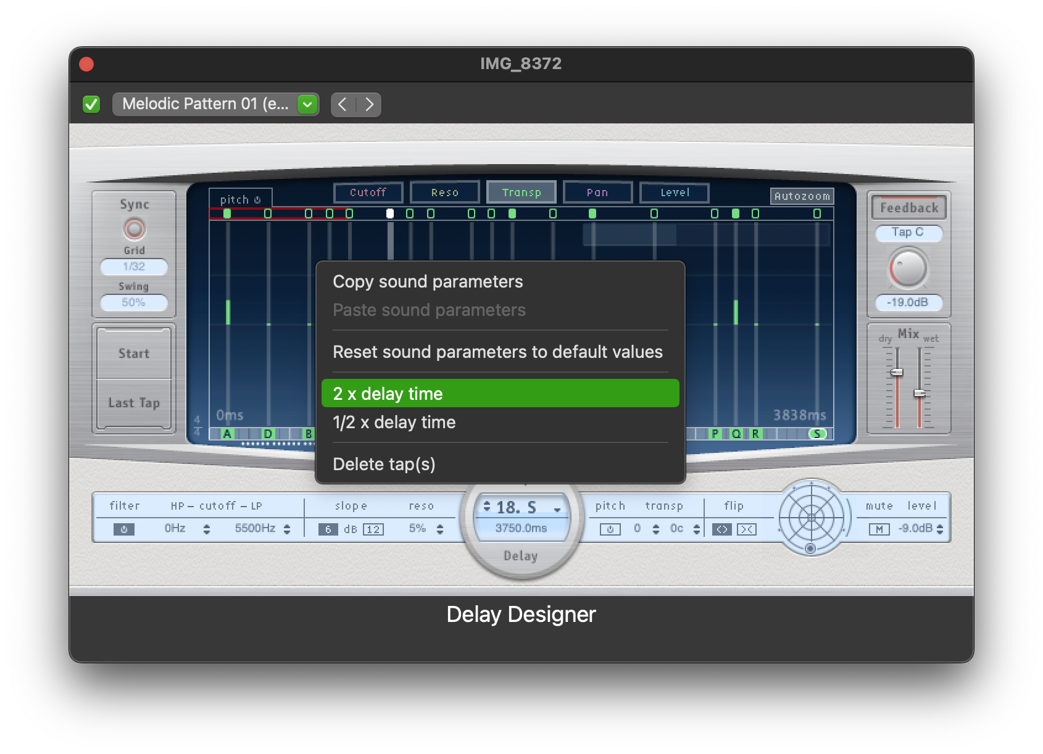The height and width of the screenshot is (754, 1043).
Task: Select tap P in identification bar
Action: (x=715, y=434)
